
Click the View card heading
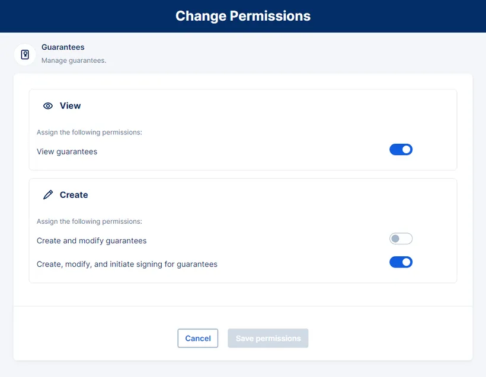70,106
